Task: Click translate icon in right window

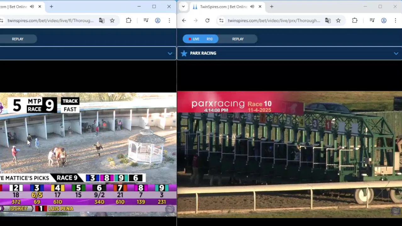Action: click(328, 20)
